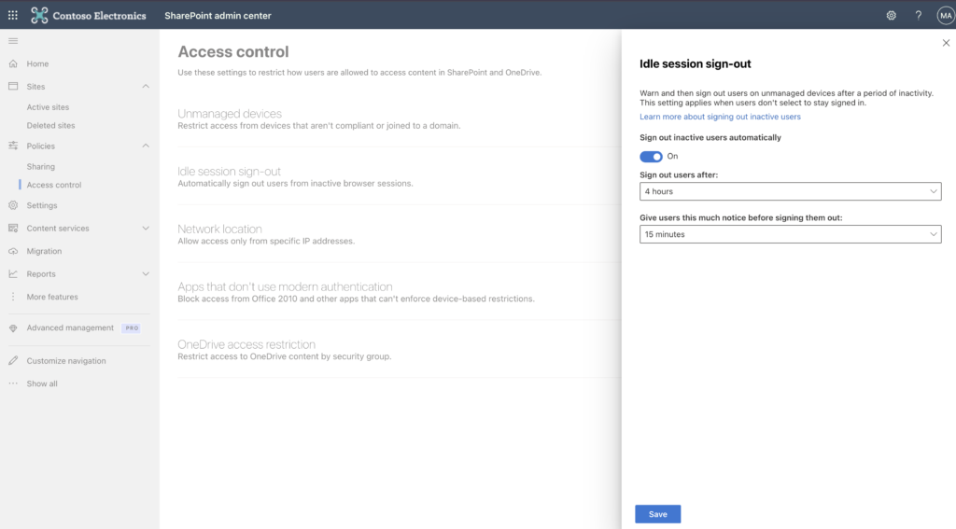Collapse navigation with hamburger icon

pyautogui.click(x=13, y=41)
